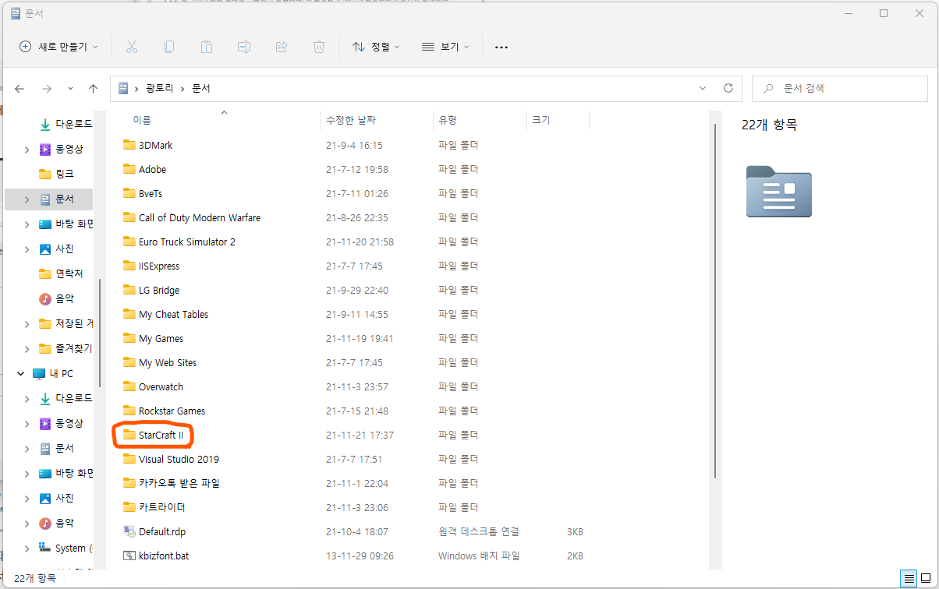Expand the System drive tree node
The height and width of the screenshot is (589, 939).
27,548
